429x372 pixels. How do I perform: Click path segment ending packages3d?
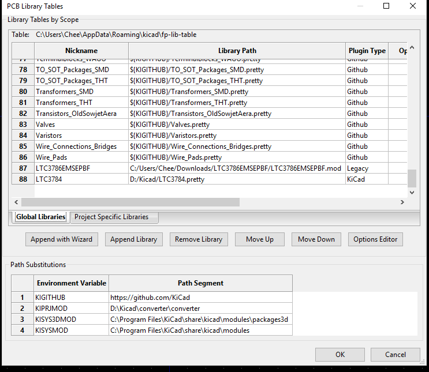click(x=200, y=320)
